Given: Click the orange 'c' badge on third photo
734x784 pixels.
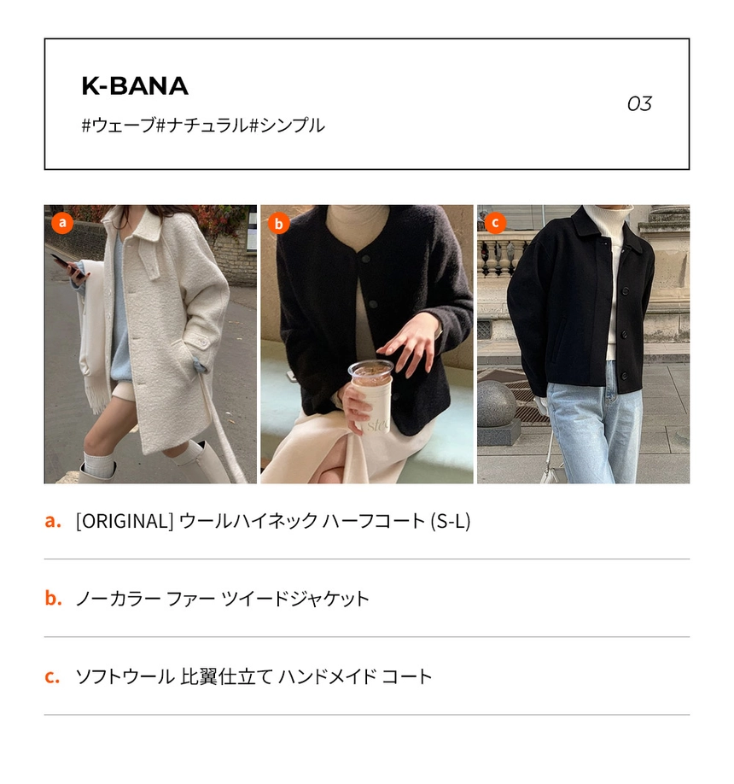Looking at the screenshot, I should click(x=495, y=223).
